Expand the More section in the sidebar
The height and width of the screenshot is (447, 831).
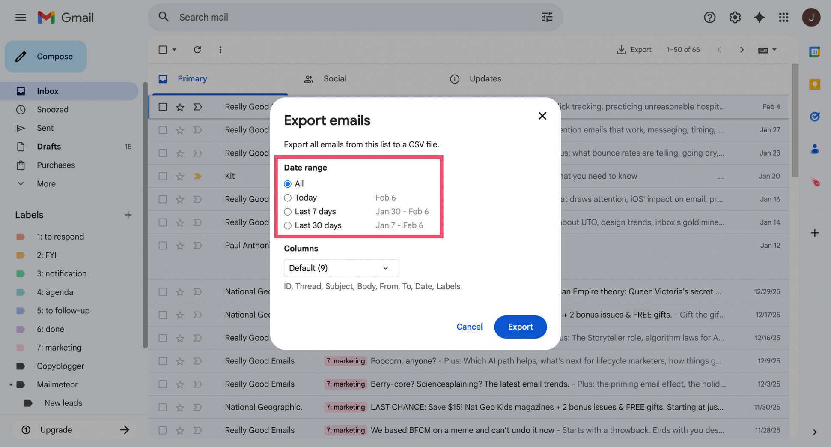pos(21,183)
